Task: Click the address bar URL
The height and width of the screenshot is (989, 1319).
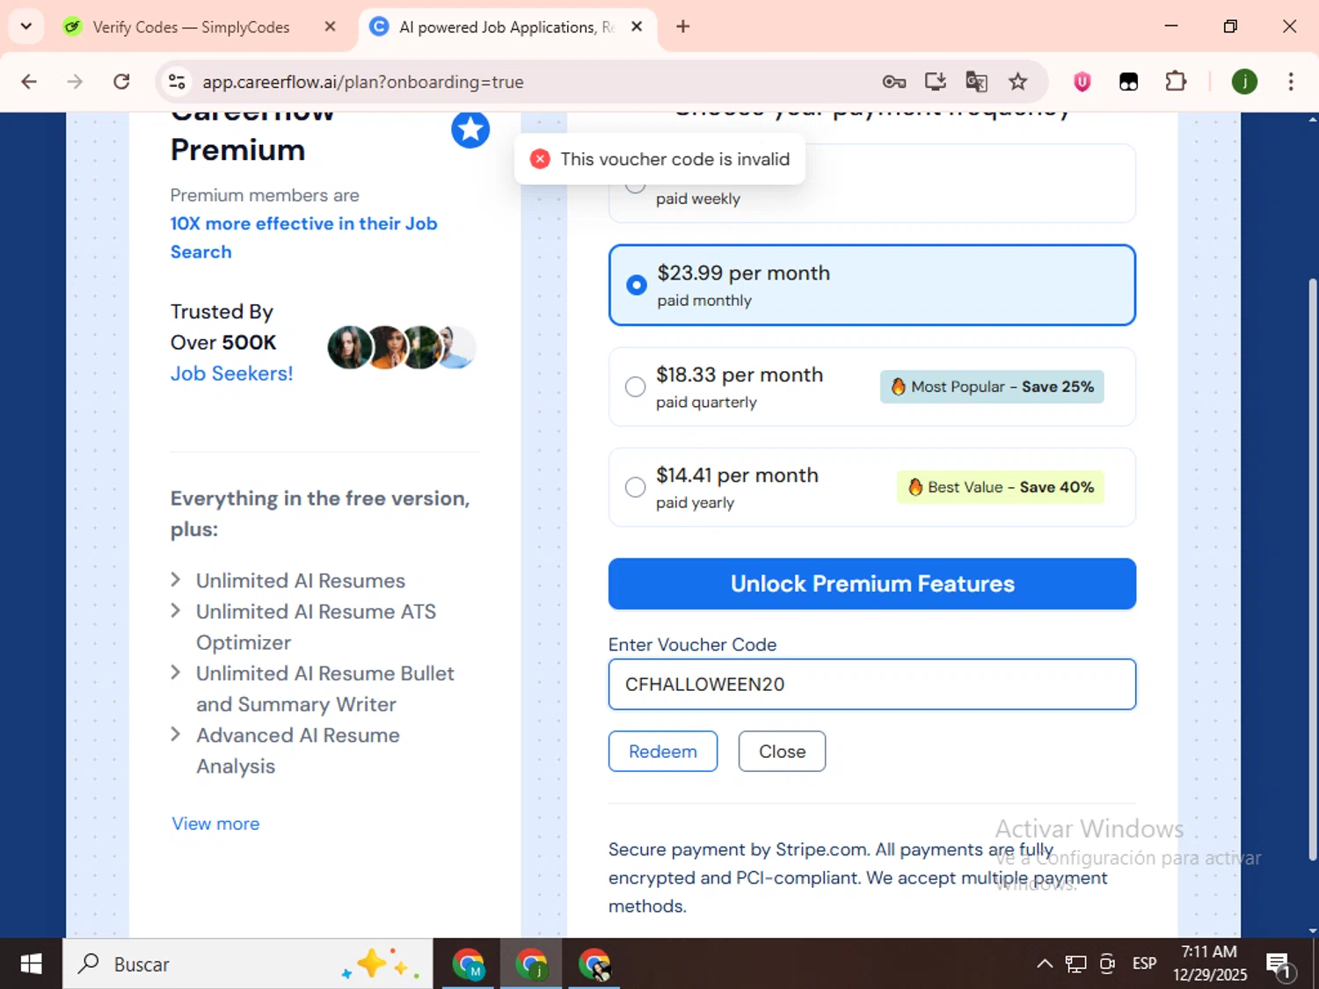Action: click(363, 82)
